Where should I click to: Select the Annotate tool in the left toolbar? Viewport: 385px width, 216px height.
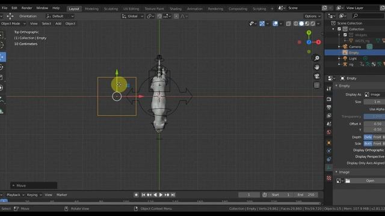click(x=2, y=99)
